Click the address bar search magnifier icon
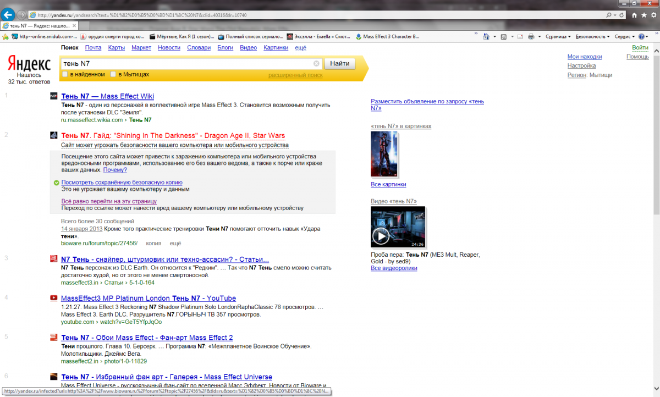 pyautogui.click(x=608, y=15)
